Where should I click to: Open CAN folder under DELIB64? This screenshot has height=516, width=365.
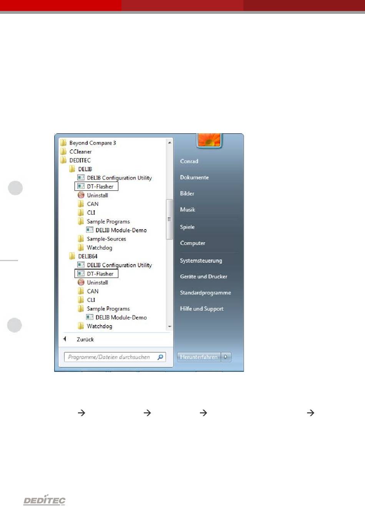[88, 291]
